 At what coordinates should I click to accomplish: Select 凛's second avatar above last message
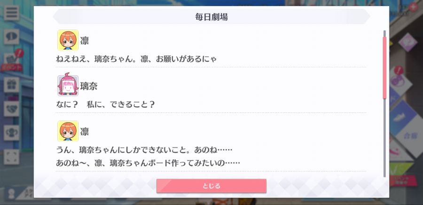(68, 131)
